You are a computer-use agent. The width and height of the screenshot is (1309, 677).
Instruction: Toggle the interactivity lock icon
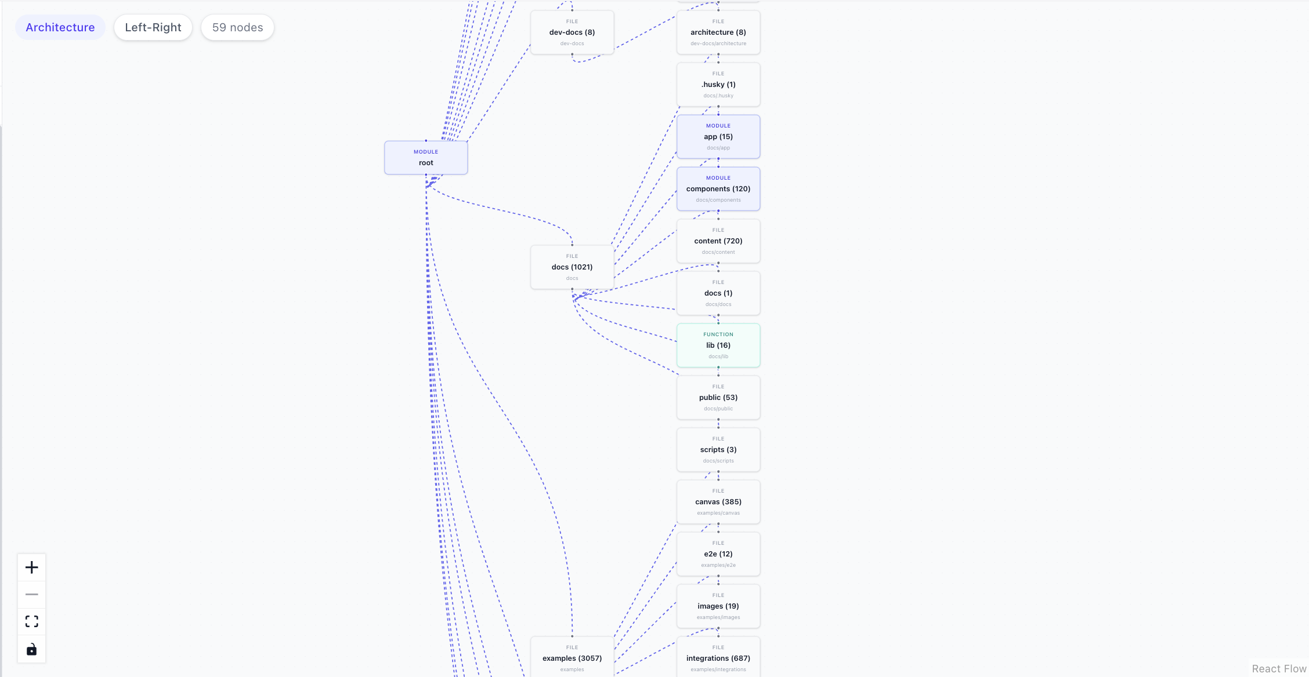tap(32, 649)
